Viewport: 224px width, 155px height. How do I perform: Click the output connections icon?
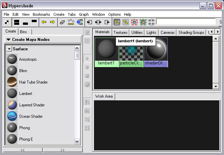tap(107, 22)
